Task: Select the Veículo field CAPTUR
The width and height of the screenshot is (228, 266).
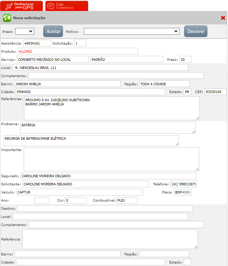Action: (x=80, y=192)
